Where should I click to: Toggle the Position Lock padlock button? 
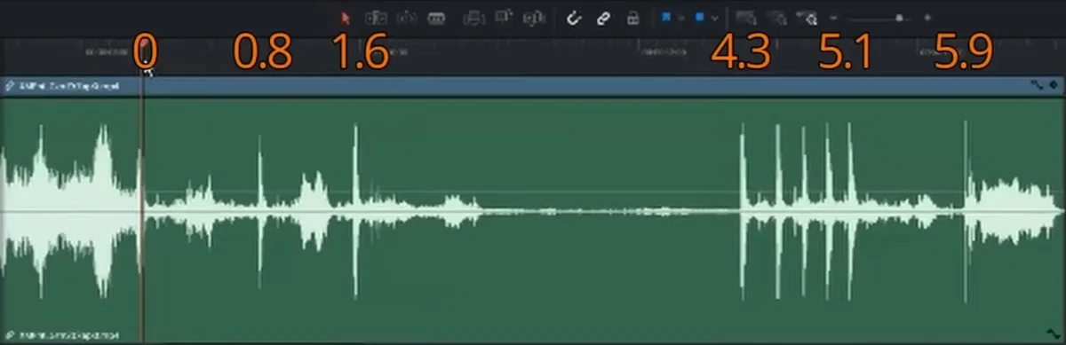coord(632,17)
